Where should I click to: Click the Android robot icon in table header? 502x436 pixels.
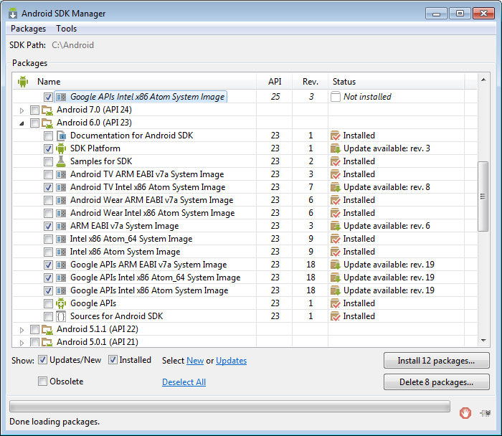[x=23, y=82]
